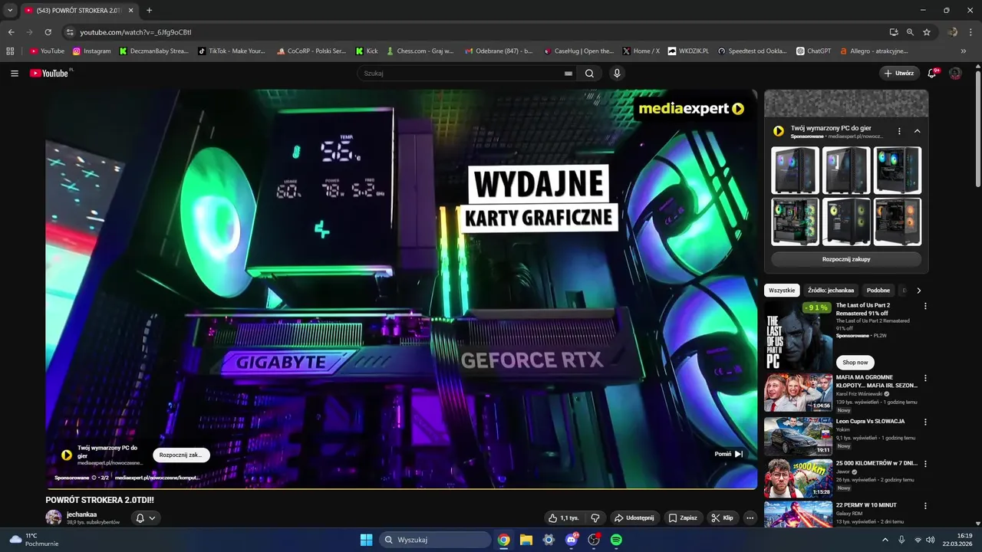Reload the page in Chrome
The height and width of the screenshot is (552, 982).
point(48,32)
